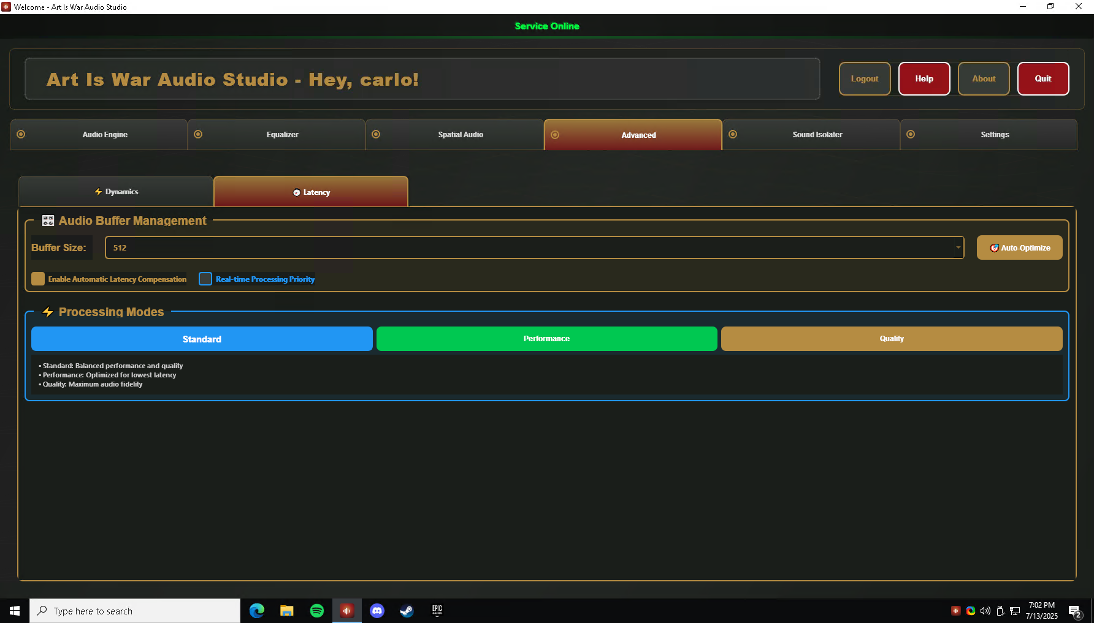Click the 'Buffer Size:' label
1094x623 pixels.
point(59,247)
